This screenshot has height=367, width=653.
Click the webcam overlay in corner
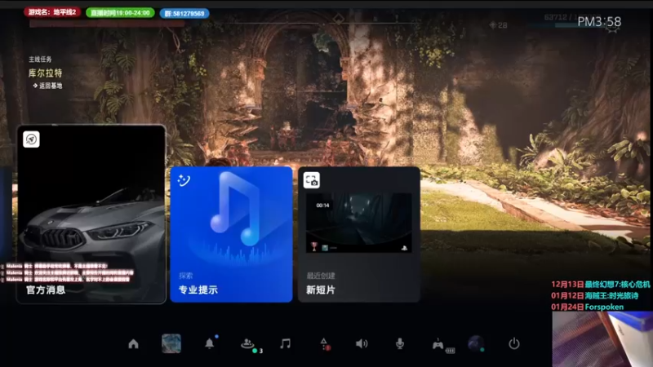[602, 339]
